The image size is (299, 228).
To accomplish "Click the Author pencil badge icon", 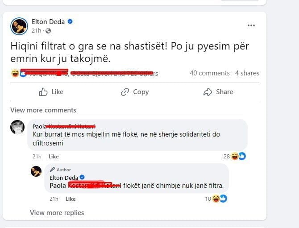I will [52, 170].
